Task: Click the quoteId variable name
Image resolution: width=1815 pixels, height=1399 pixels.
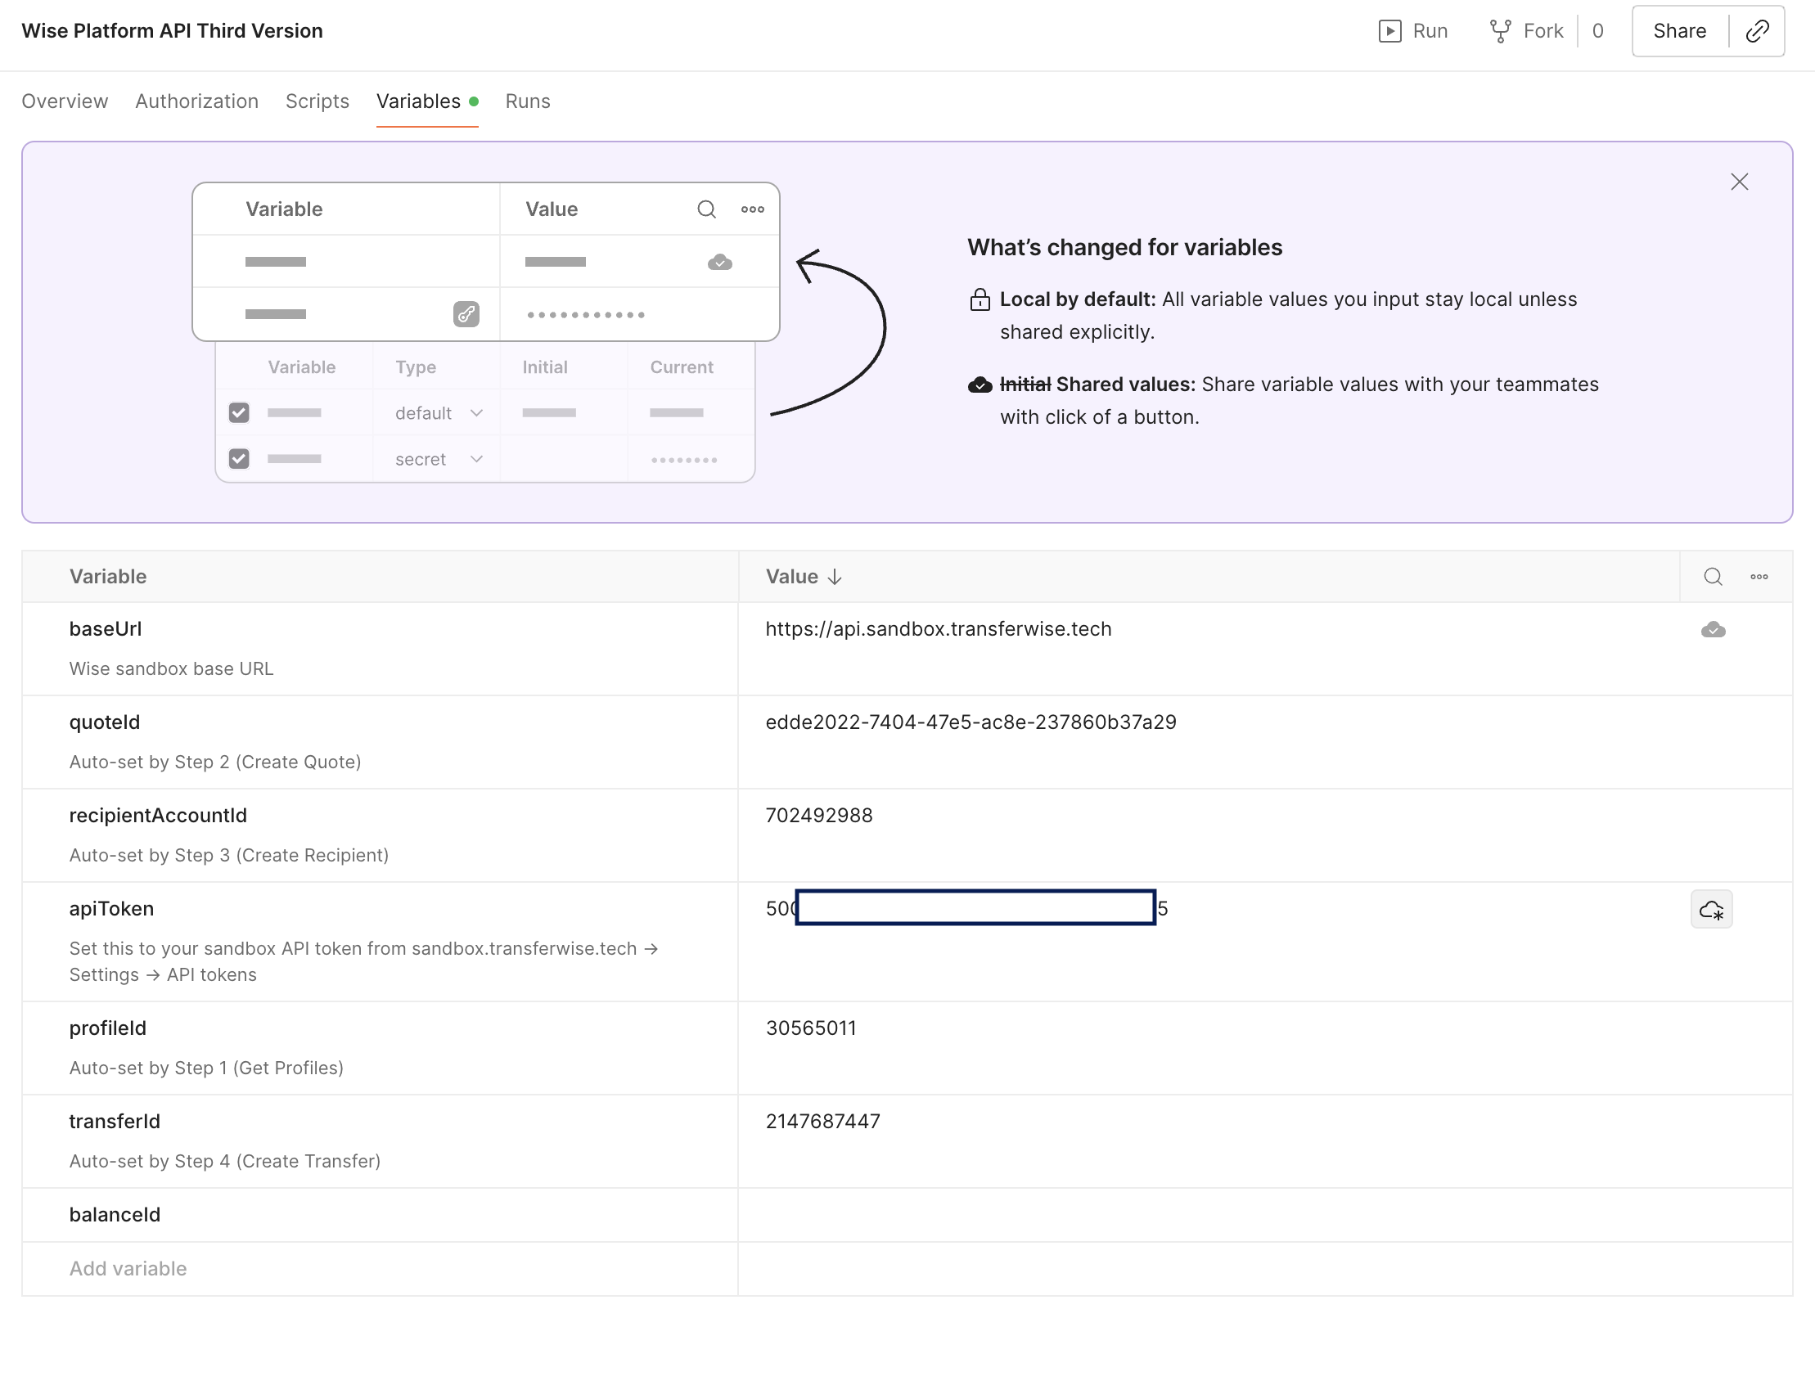Action: [105, 722]
